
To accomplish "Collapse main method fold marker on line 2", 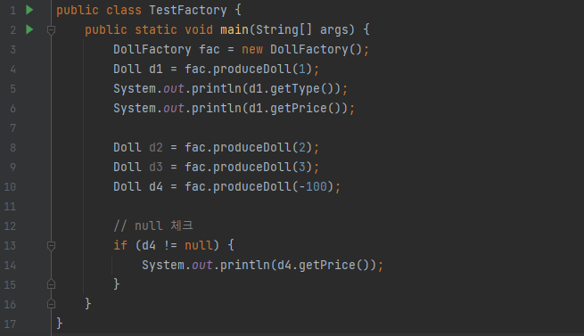I will click(52, 30).
